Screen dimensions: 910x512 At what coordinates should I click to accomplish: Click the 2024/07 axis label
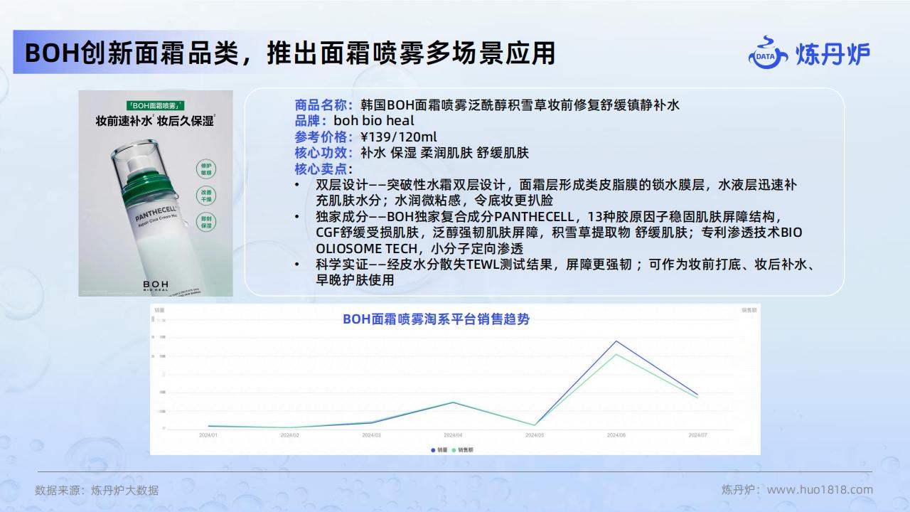(x=697, y=434)
